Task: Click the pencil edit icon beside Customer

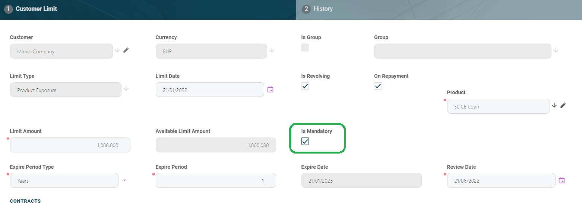Action: 126,50
